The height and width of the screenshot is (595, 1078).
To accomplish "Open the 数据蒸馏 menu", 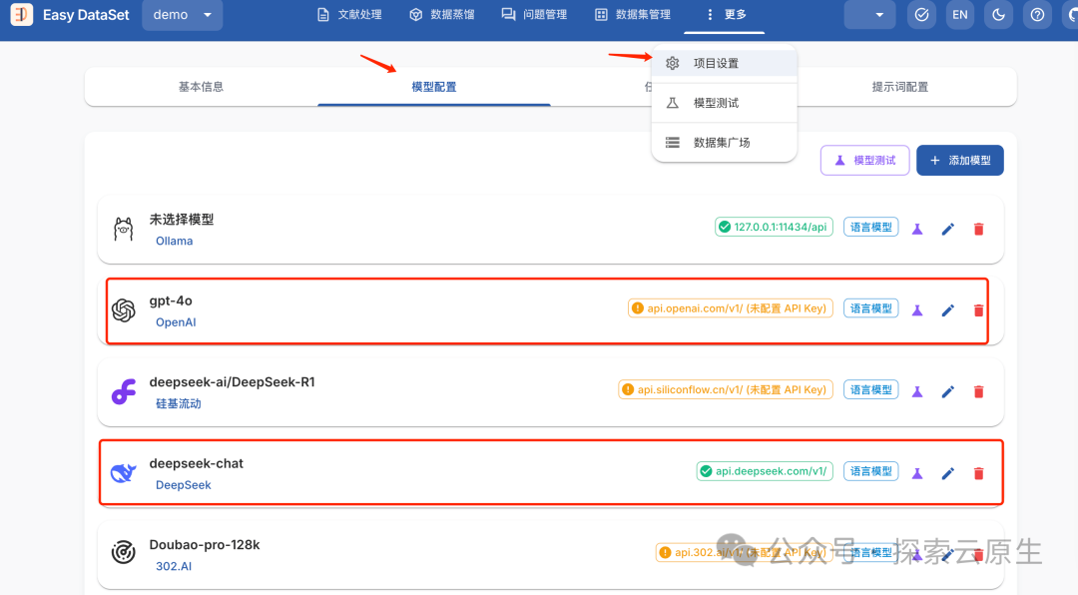I will pyautogui.click(x=442, y=14).
